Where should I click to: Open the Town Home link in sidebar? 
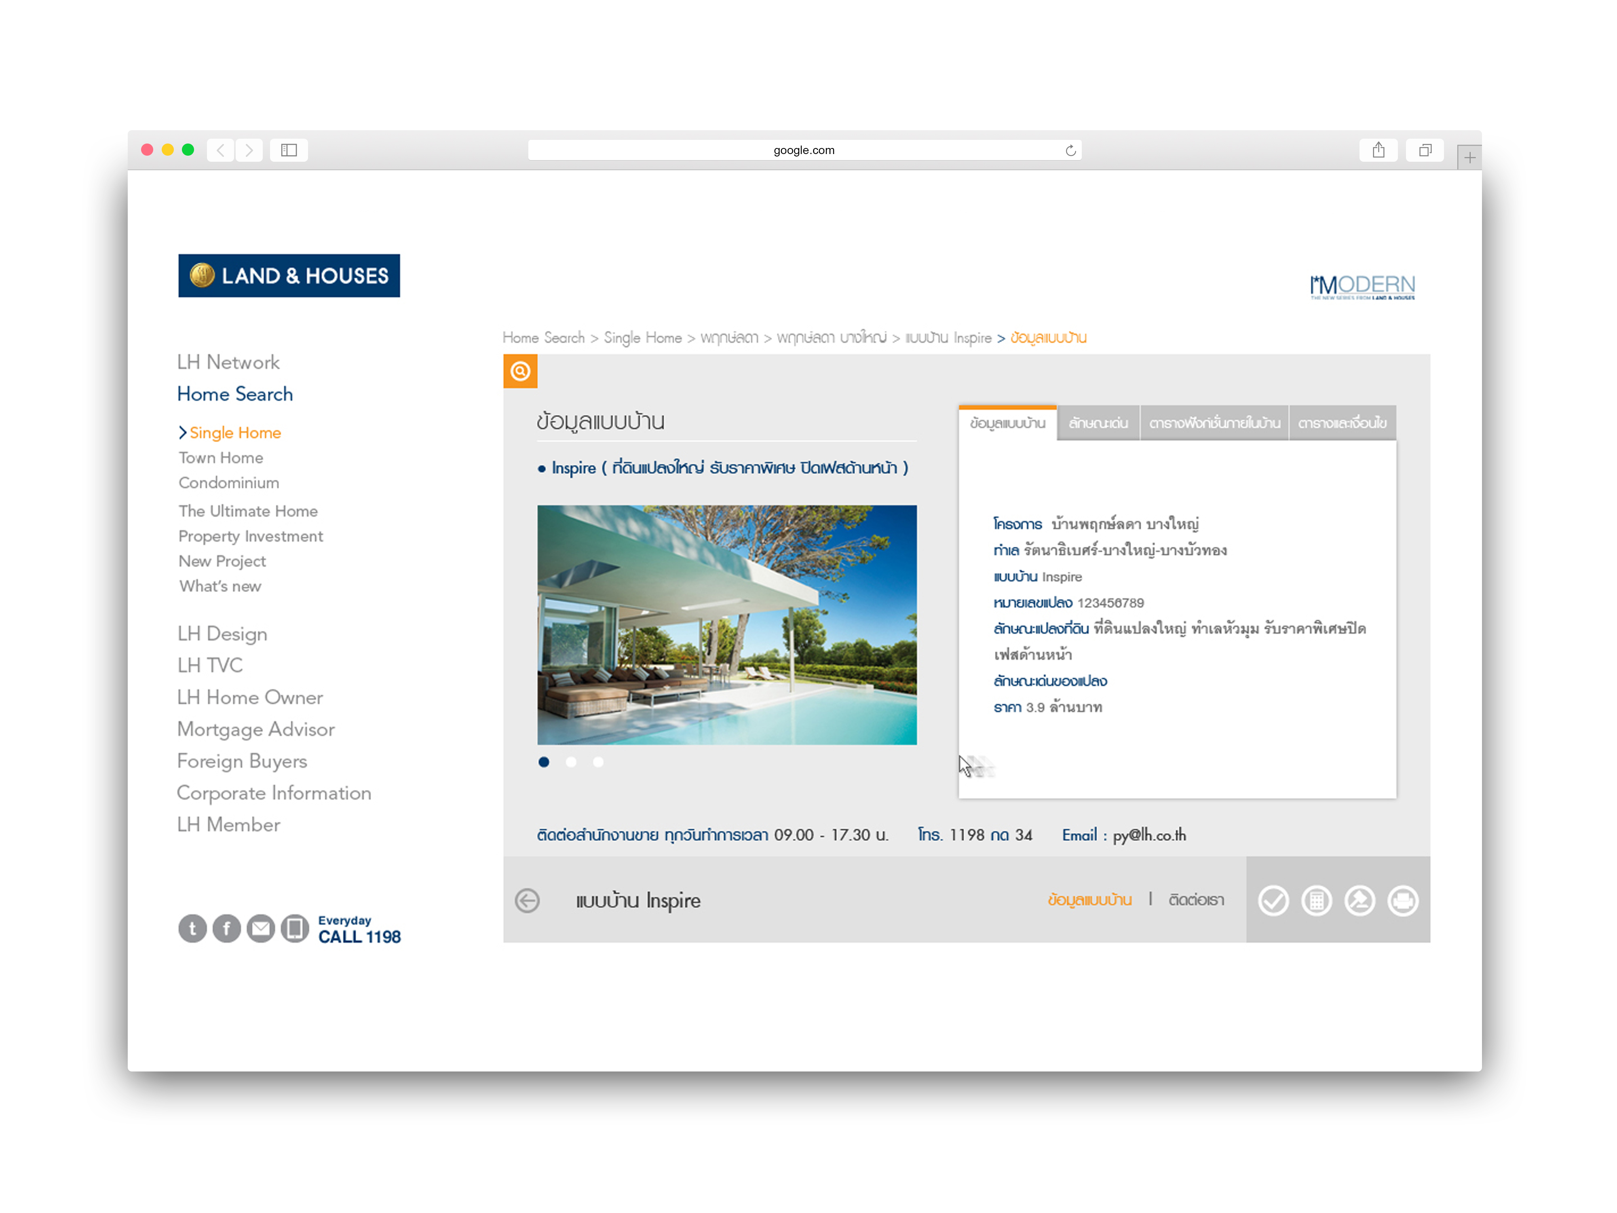[x=221, y=458]
